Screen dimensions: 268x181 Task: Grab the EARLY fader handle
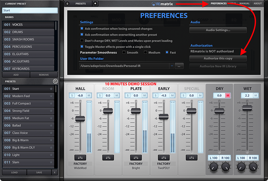[x=163, y=117]
